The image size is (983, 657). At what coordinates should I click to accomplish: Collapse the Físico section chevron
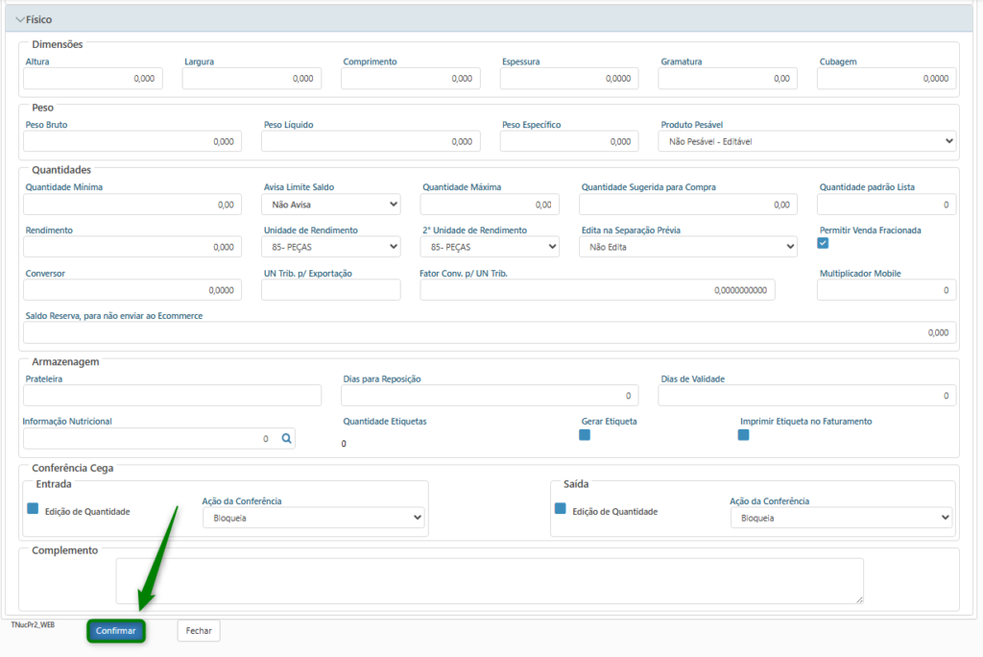point(20,19)
